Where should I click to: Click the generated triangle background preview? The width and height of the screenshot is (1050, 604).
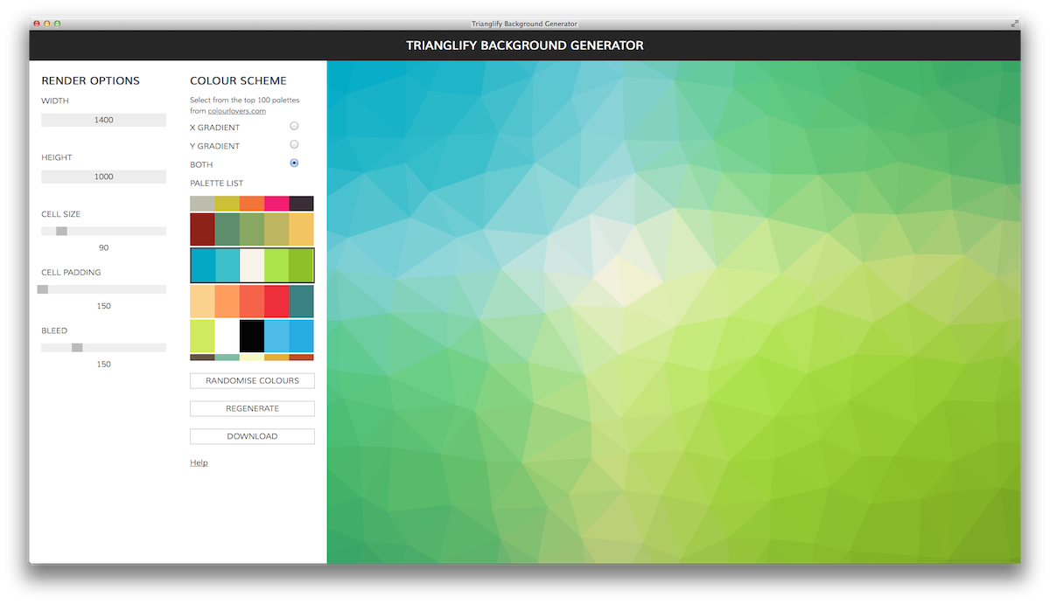click(674, 312)
